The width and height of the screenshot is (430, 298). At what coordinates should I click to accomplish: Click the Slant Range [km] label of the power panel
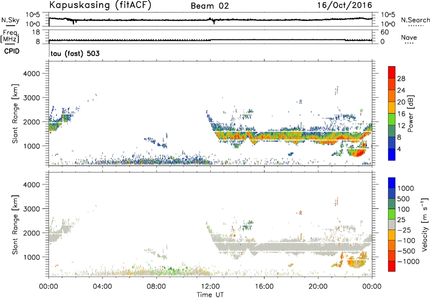(15, 113)
